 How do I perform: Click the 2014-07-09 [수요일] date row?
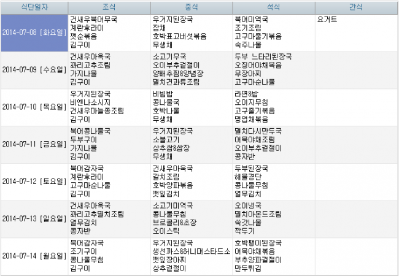pos(34,70)
